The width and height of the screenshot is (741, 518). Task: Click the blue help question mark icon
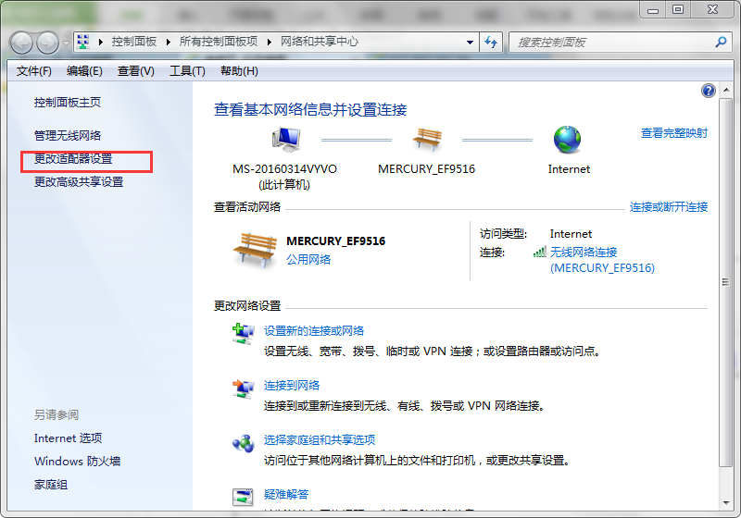coord(709,91)
